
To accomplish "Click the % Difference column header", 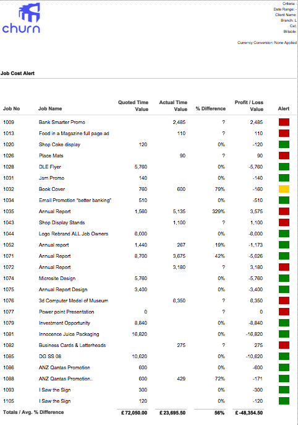I will coord(211,108).
